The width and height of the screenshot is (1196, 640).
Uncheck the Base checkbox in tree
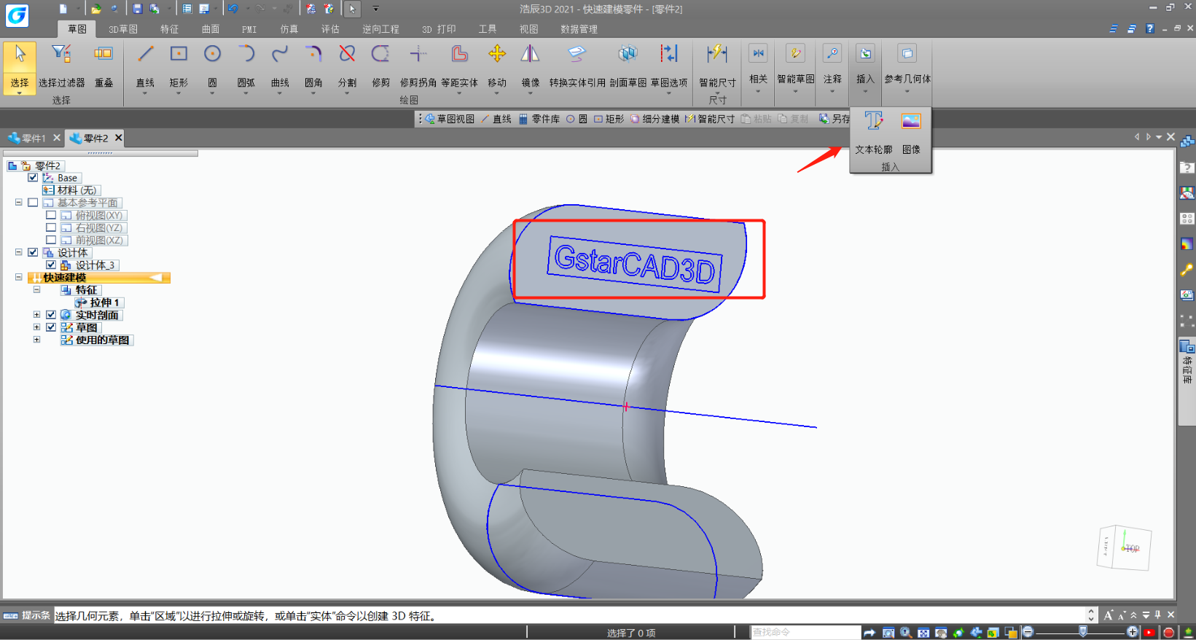click(33, 177)
